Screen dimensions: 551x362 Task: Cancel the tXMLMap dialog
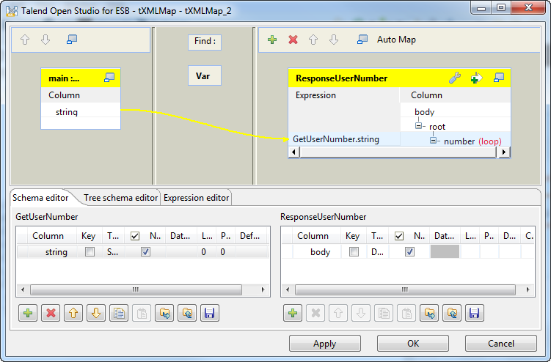pyautogui.click(x=501, y=343)
